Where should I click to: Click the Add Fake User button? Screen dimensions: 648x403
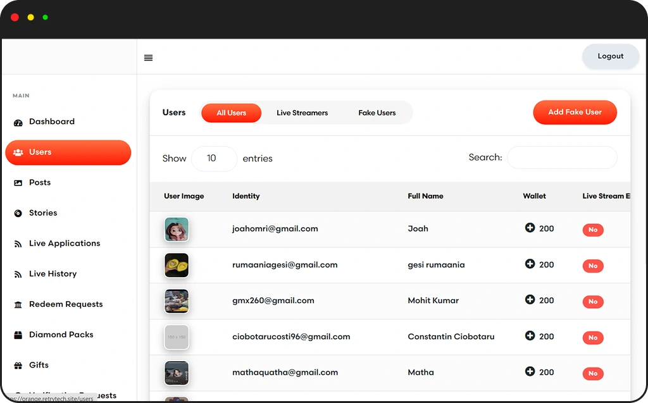(x=575, y=113)
